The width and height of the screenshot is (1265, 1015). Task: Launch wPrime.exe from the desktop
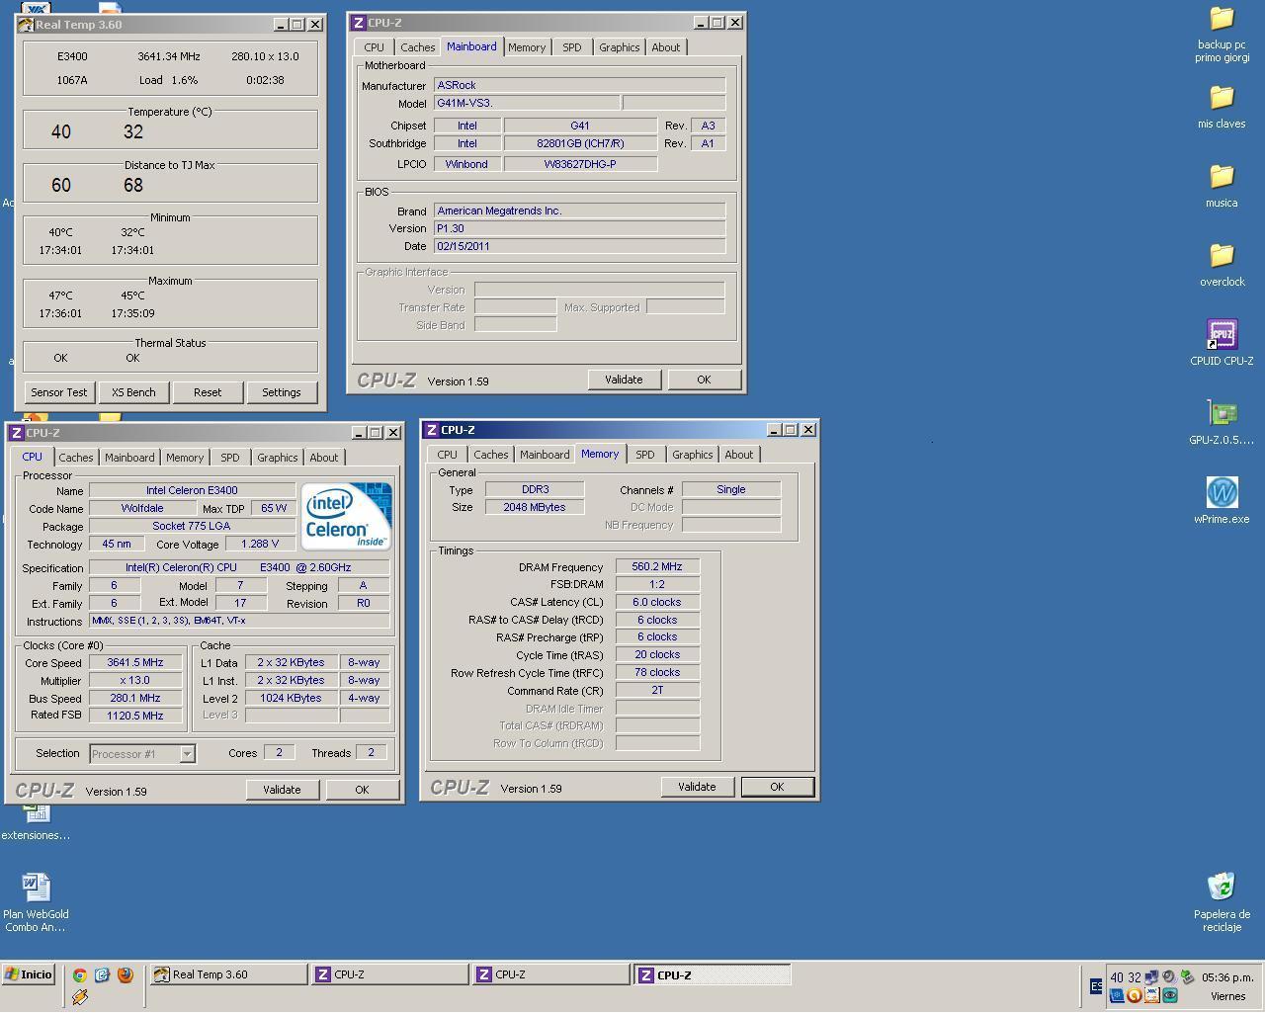pyautogui.click(x=1222, y=500)
